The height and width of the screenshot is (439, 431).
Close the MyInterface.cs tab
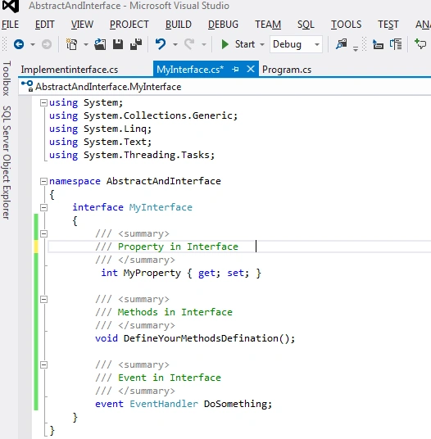251,69
